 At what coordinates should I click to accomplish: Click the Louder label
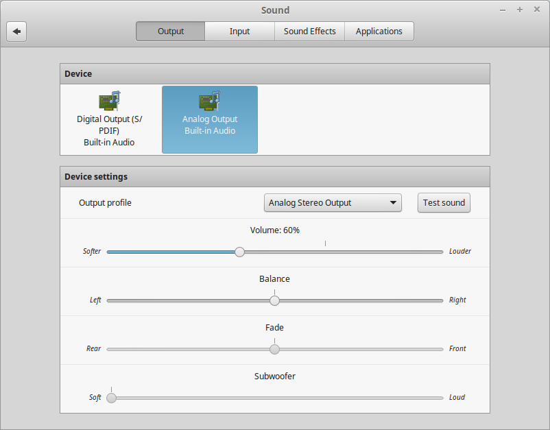tap(460, 251)
